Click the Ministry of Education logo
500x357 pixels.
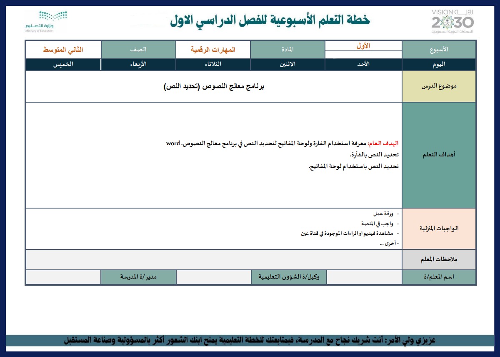(x=46, y=22)
